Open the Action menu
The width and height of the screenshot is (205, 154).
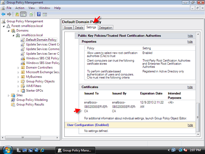(20, 8)
